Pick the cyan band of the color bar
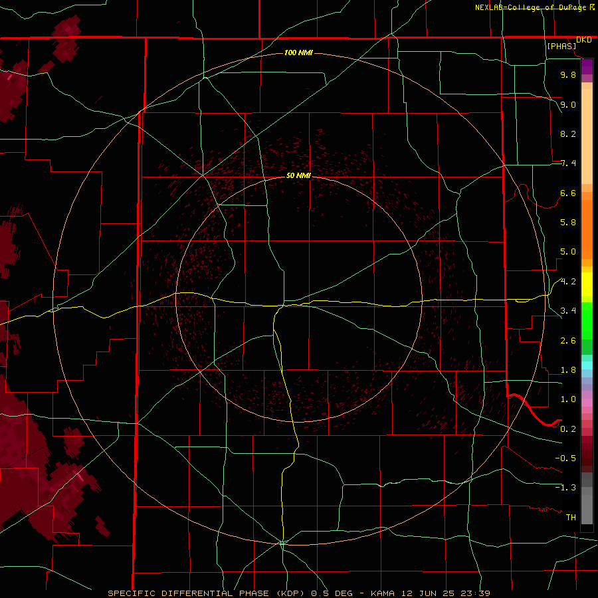598x598 pixels. [x=587, y=365]
